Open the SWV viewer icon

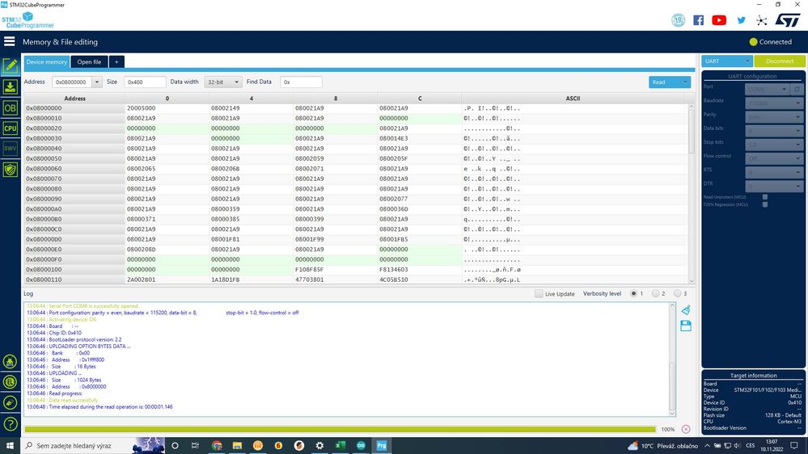click(11, 149)
